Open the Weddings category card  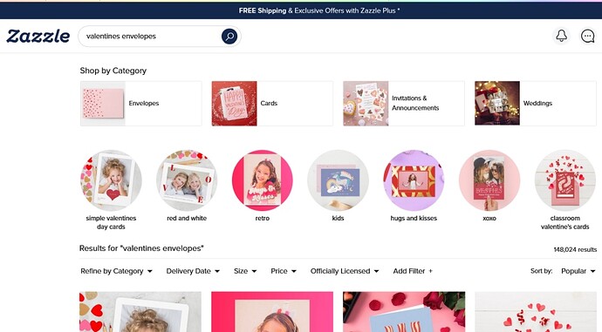pyautogui.click(x=535, y=104)
